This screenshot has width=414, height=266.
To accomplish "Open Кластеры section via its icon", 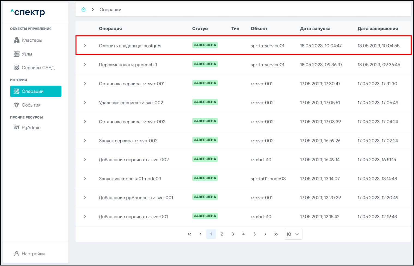I will coord(16,40).
